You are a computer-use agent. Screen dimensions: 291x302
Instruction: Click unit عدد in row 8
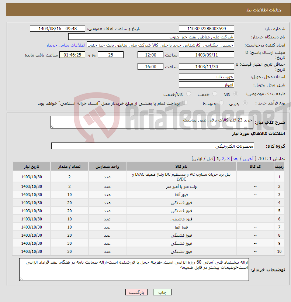tap(107, 235)
